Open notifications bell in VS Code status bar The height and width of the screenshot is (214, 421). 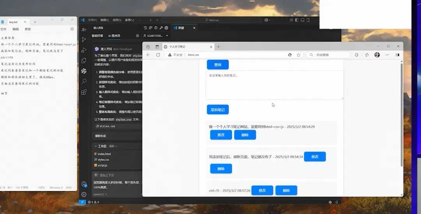(x=337, y=202)
